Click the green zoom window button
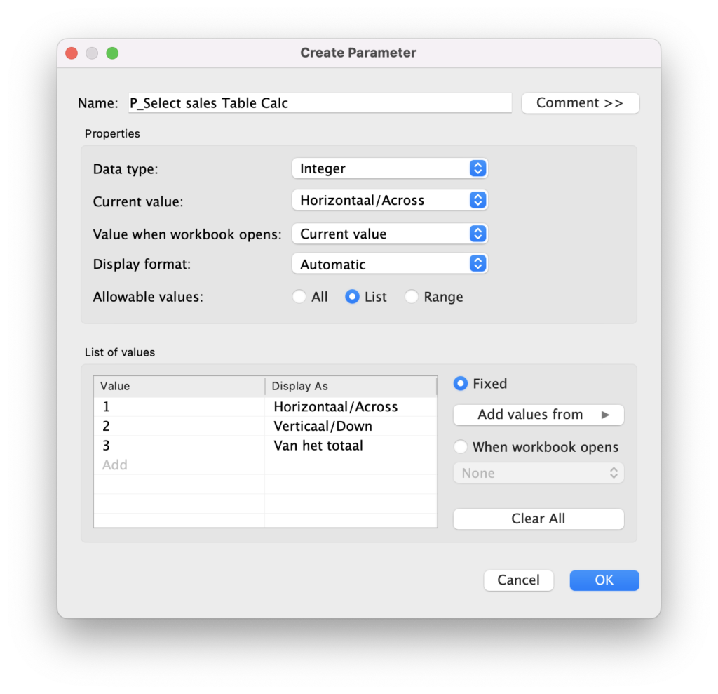 [112, 53]
